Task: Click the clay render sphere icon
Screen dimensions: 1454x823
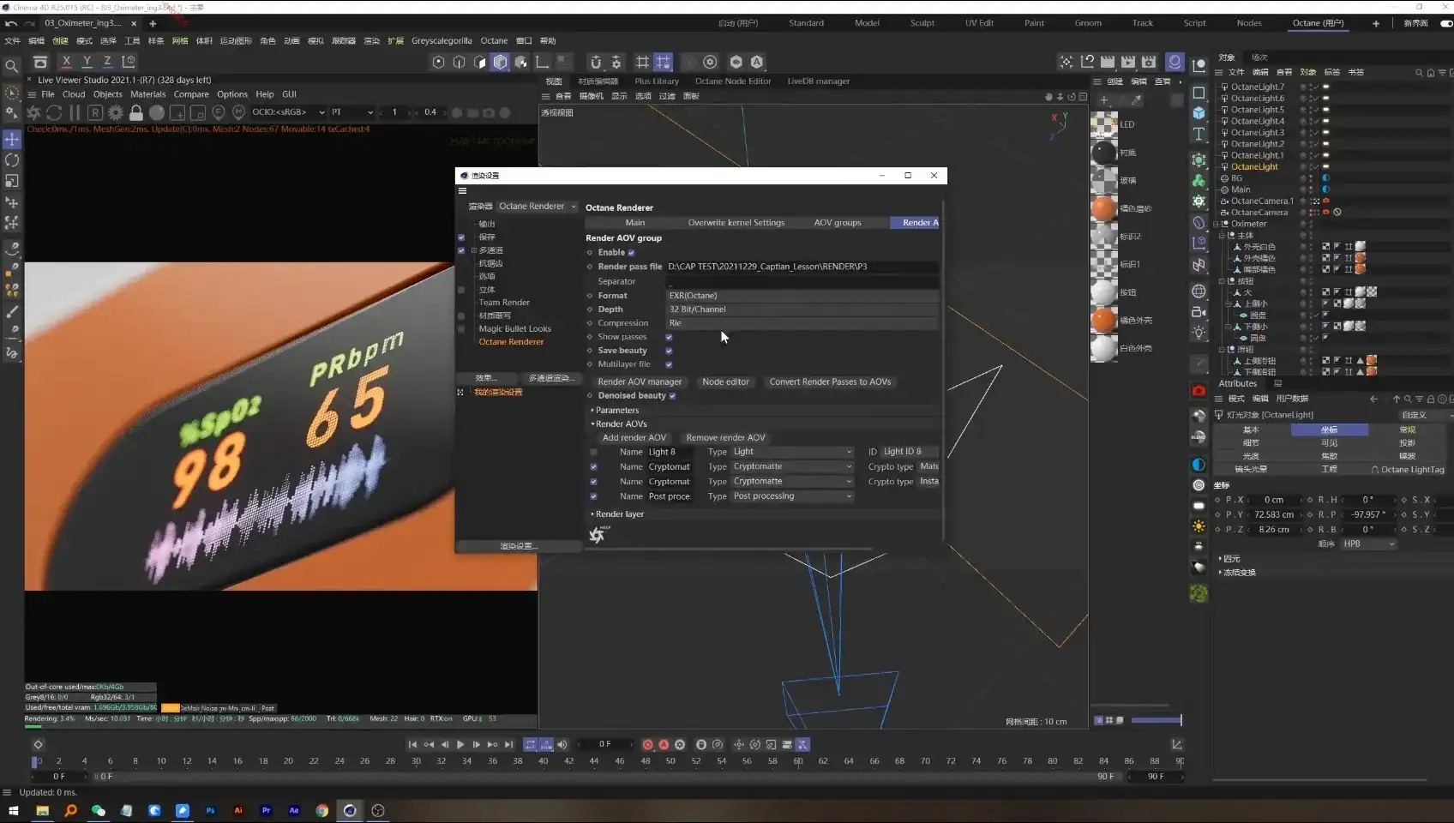Action: (x=157, y=112)
